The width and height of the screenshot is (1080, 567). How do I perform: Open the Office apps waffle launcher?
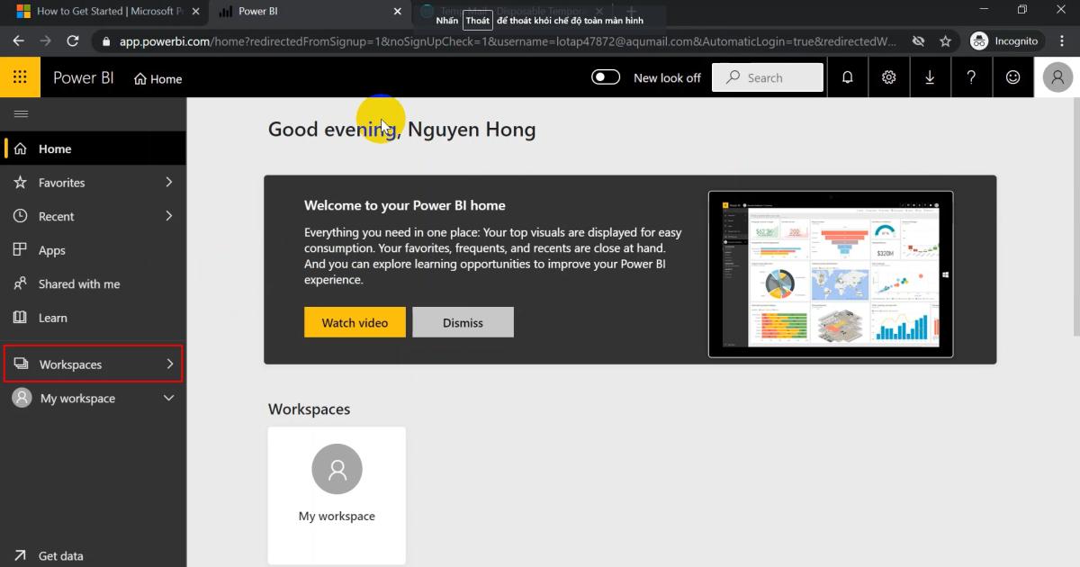(20, 76)
